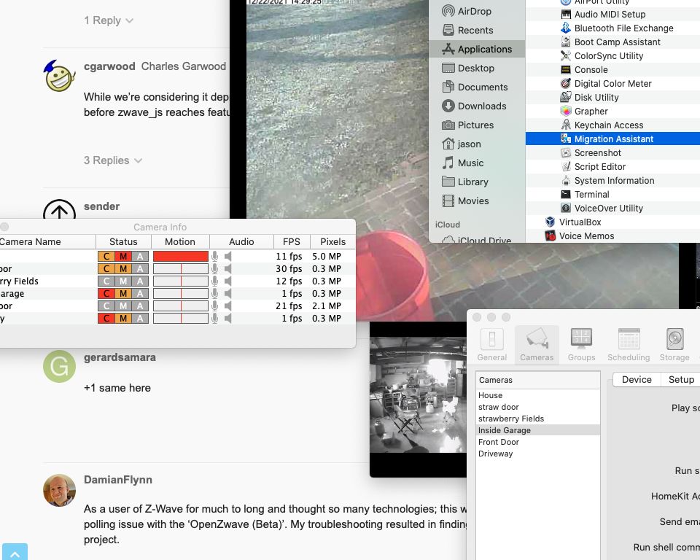Screen dimensions: 700x560
Task: Select Boot Camp Assistant app
Action: [x=612, y=42]
